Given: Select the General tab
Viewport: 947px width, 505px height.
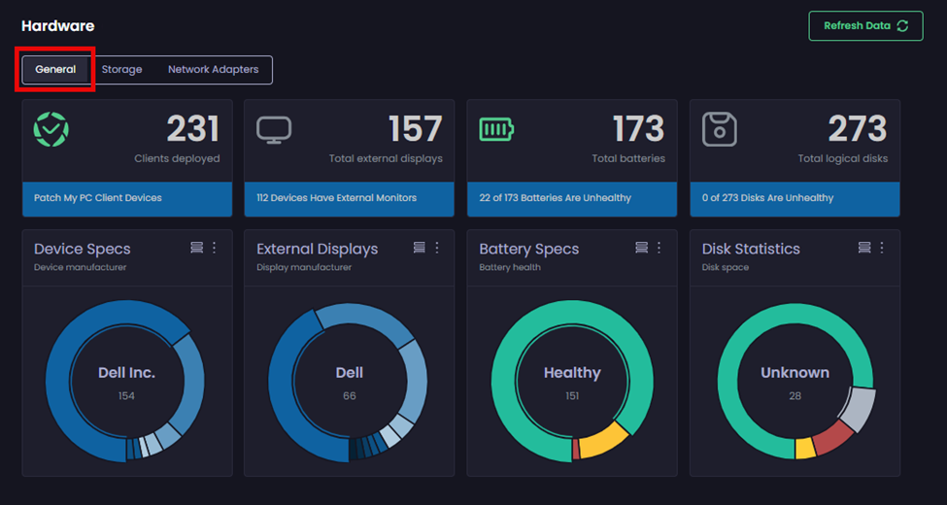Looking at the screenshot, I should (55, 70).
